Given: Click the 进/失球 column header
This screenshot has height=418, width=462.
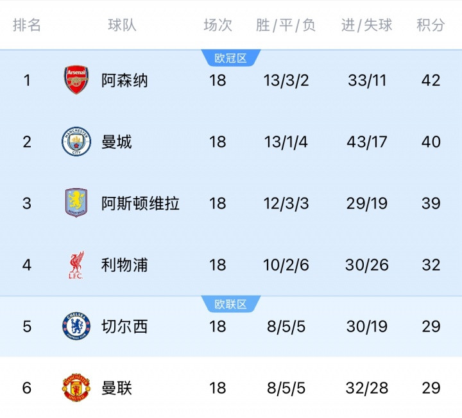Looking at the screenshot, I should tap(366, 25).
